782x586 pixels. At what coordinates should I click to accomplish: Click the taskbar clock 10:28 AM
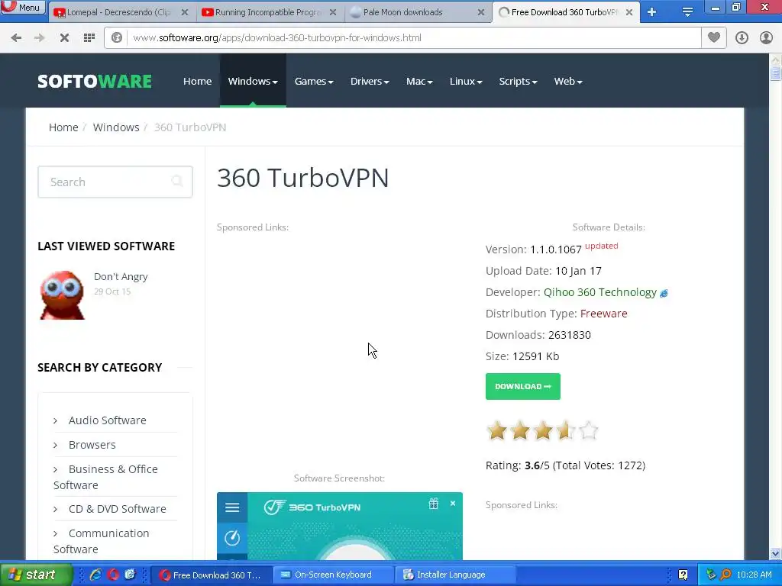coord(754,575)
